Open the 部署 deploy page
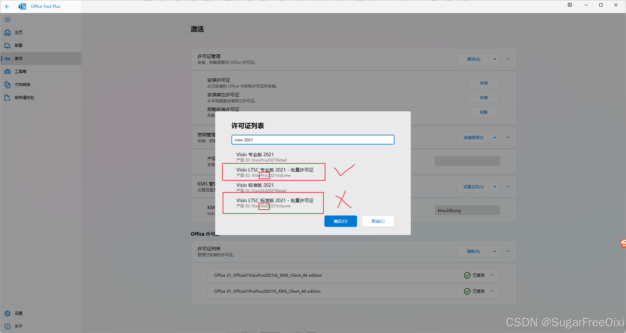Viewport: 626px width, 333px height. tap(41, 46)
